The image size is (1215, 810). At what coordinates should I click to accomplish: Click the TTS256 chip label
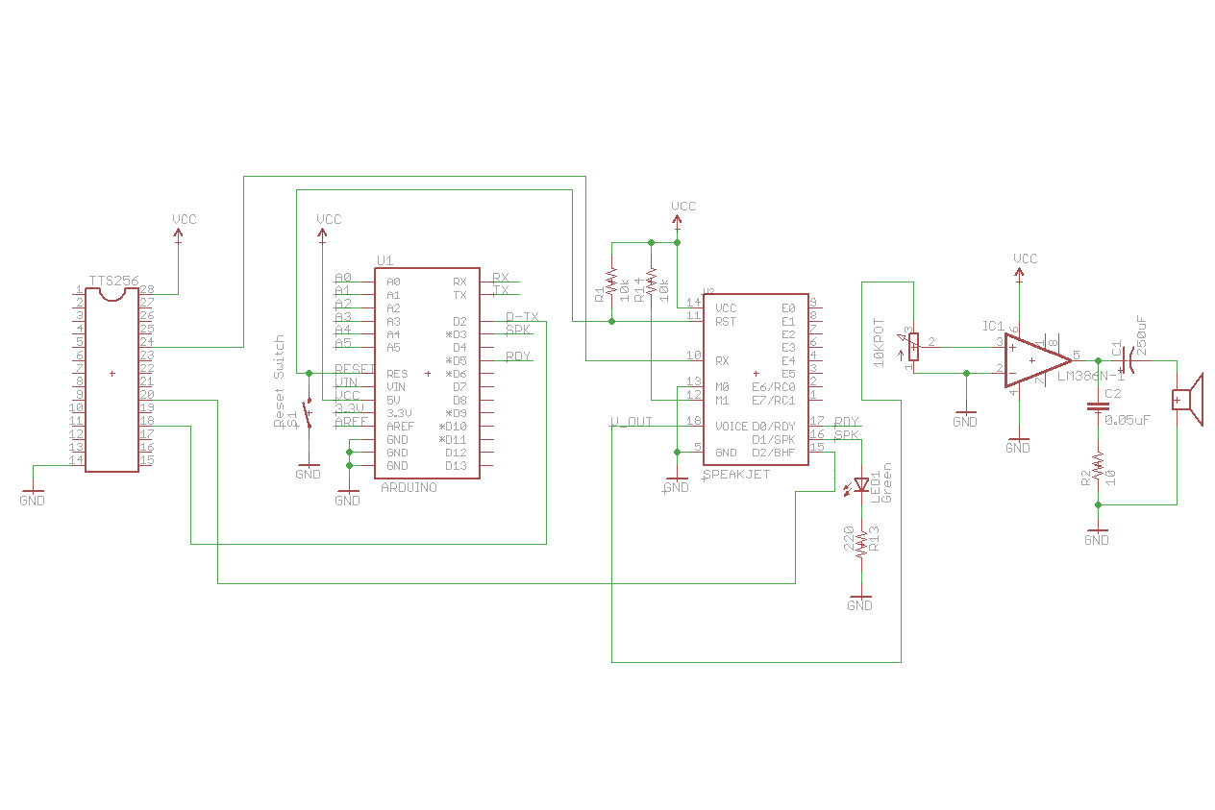click(x=114, y=281)
